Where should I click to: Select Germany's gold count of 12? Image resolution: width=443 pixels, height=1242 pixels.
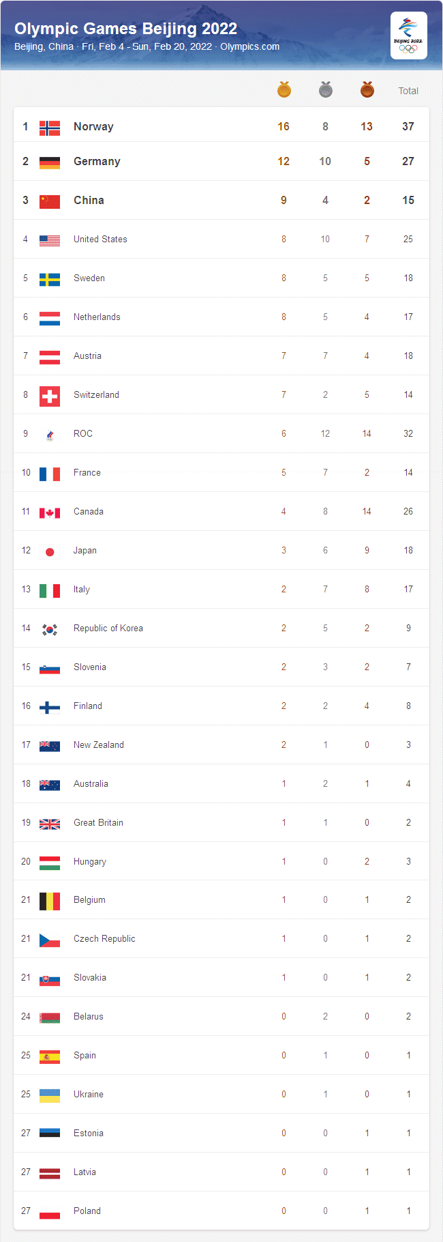coord(284,161)
